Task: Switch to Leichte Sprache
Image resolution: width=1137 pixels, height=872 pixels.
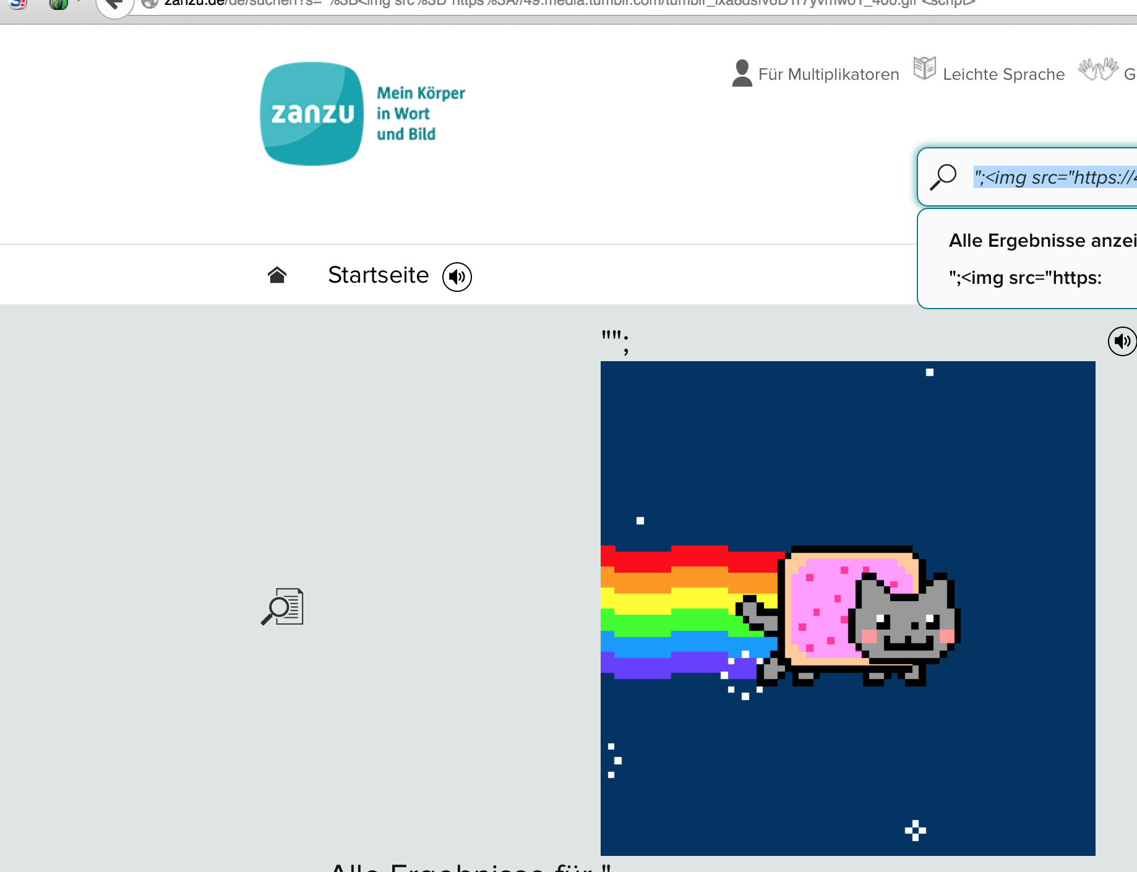Action: point(1003,75)
